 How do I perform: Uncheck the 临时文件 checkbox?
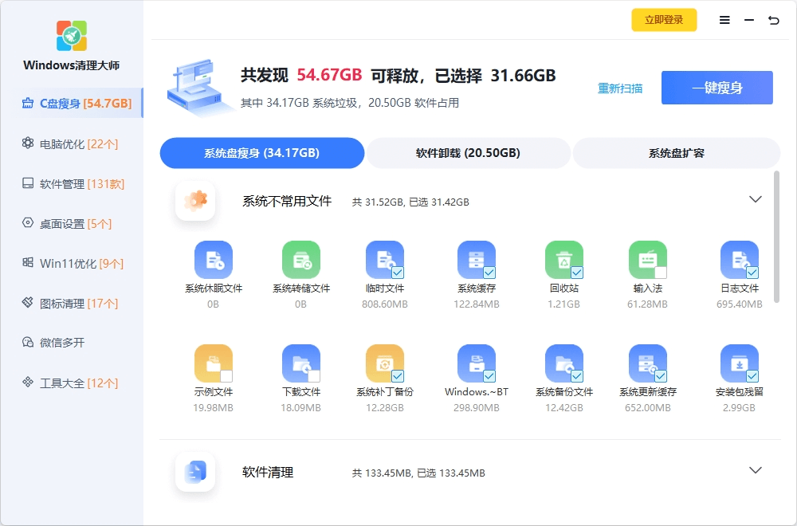tap(397, 273)
